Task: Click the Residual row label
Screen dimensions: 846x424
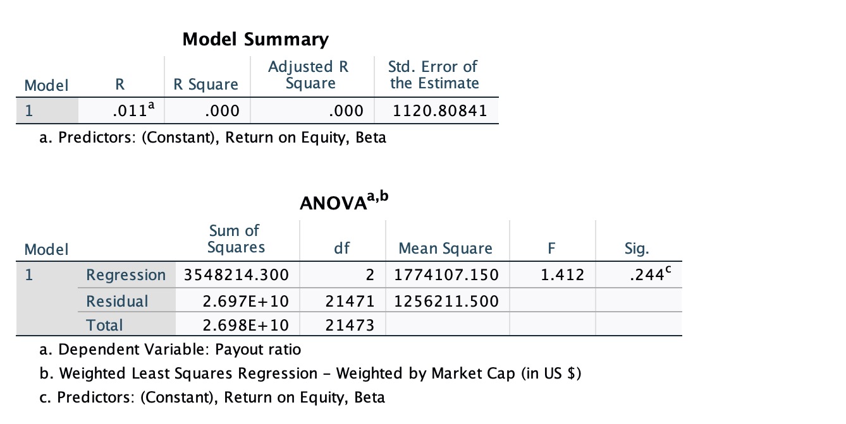Action: pyautogui.click(x=117, y=301)
